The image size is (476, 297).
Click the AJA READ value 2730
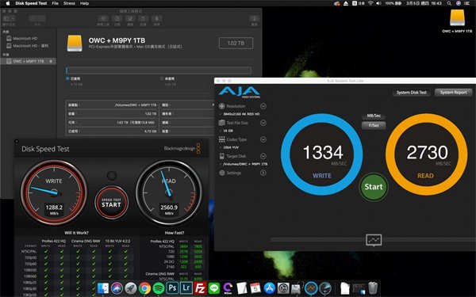coord(427,152)
